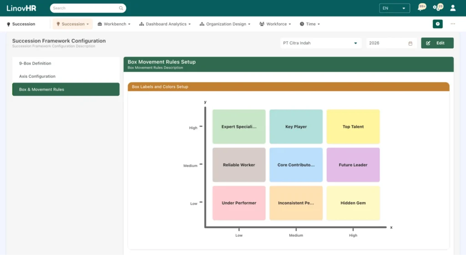This screenshot has width=466, height=255.
Task: Open the EN language dropdown
Action: click(395, 8)
